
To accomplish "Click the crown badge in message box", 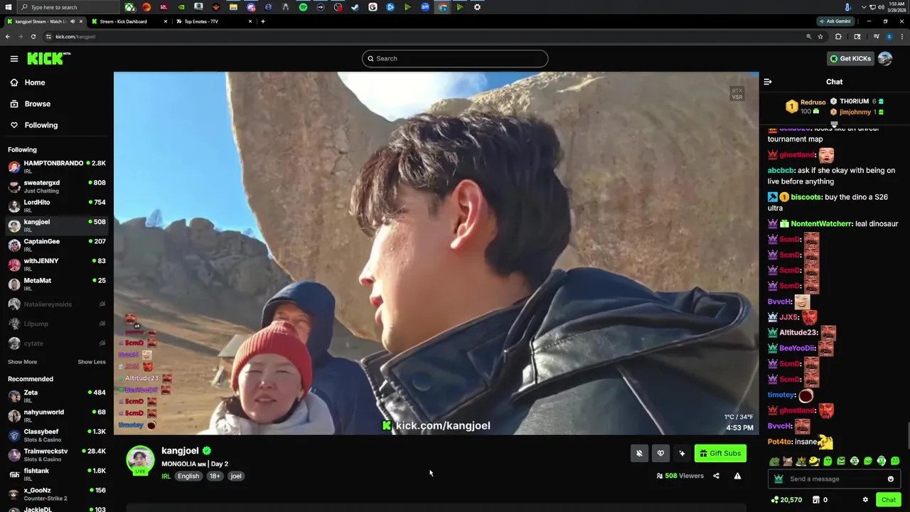I will click(x=778, y=479).
